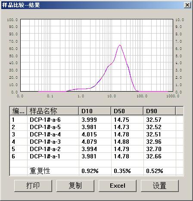
Task: Select row DCP-1#-a-5
Action: click(96, 127)
